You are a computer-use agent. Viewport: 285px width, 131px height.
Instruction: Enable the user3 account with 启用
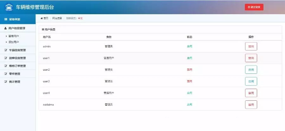point(251,81)
